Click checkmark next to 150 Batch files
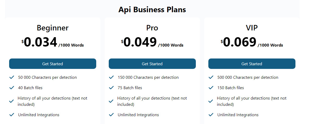 [x=211, y=88]
